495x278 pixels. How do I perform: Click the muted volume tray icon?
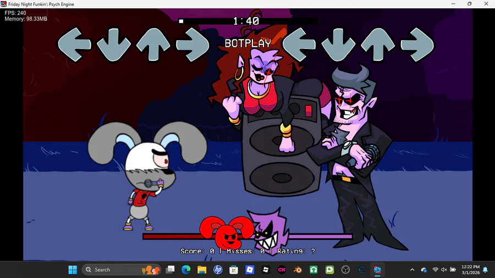tap(444, 270)
